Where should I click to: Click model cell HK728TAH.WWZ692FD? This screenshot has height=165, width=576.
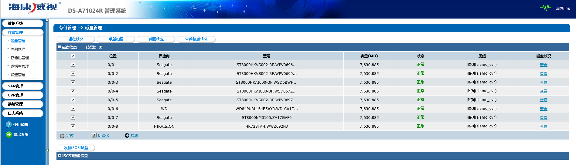[267, 126]
